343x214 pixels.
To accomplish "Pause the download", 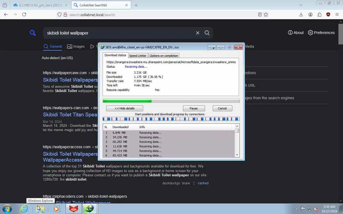I will 194,108.
